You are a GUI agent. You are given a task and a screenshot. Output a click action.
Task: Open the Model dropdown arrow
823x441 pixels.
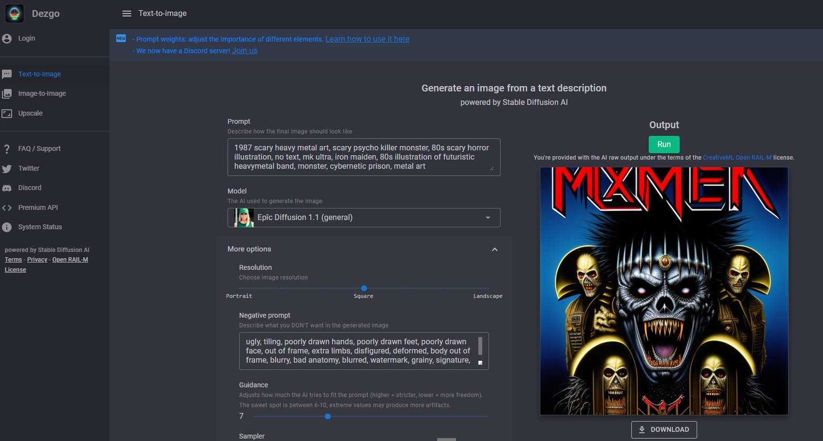[x=488, y=218]
